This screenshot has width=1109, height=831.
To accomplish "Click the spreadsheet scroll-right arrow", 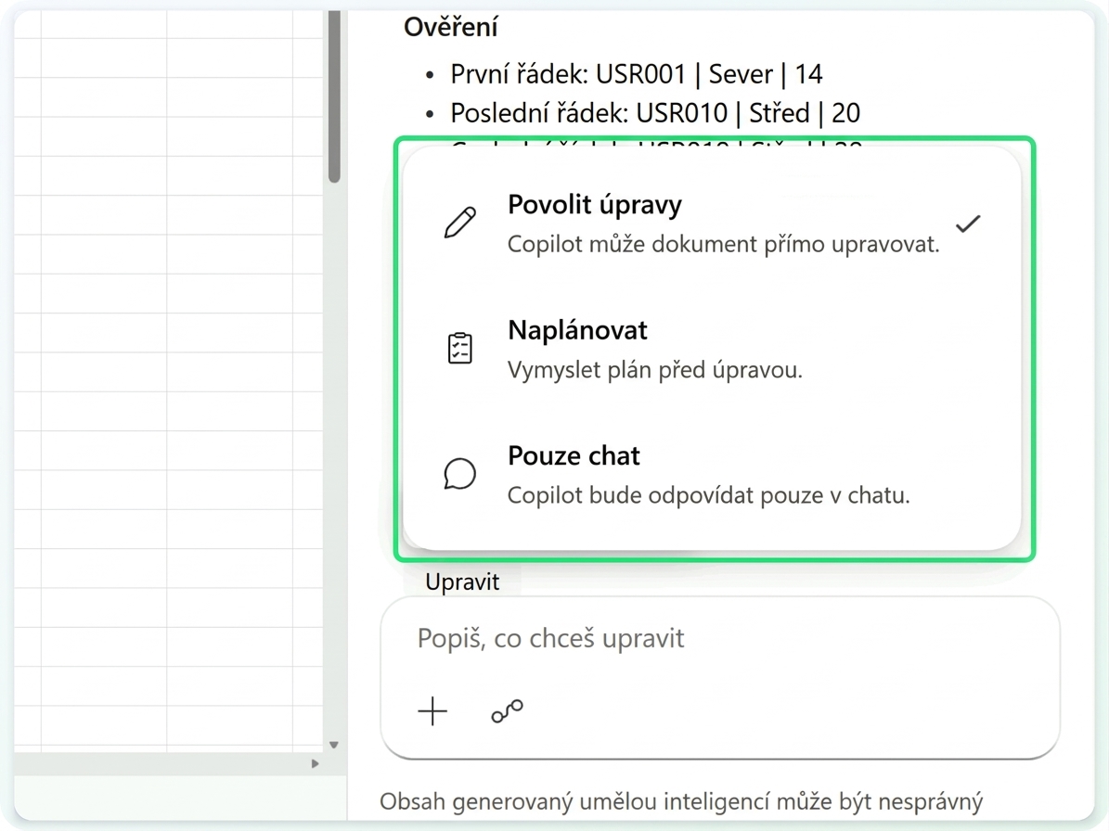I will coord(315,764).
